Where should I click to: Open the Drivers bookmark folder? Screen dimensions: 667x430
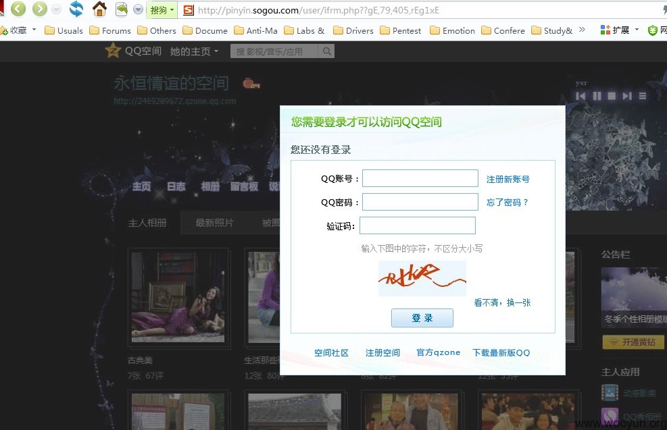pyautogui.click(x=353, y=30)
